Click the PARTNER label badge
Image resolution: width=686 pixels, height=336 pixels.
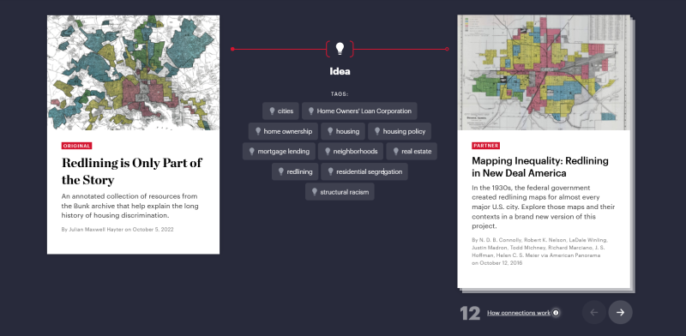[x=485, y=146]
